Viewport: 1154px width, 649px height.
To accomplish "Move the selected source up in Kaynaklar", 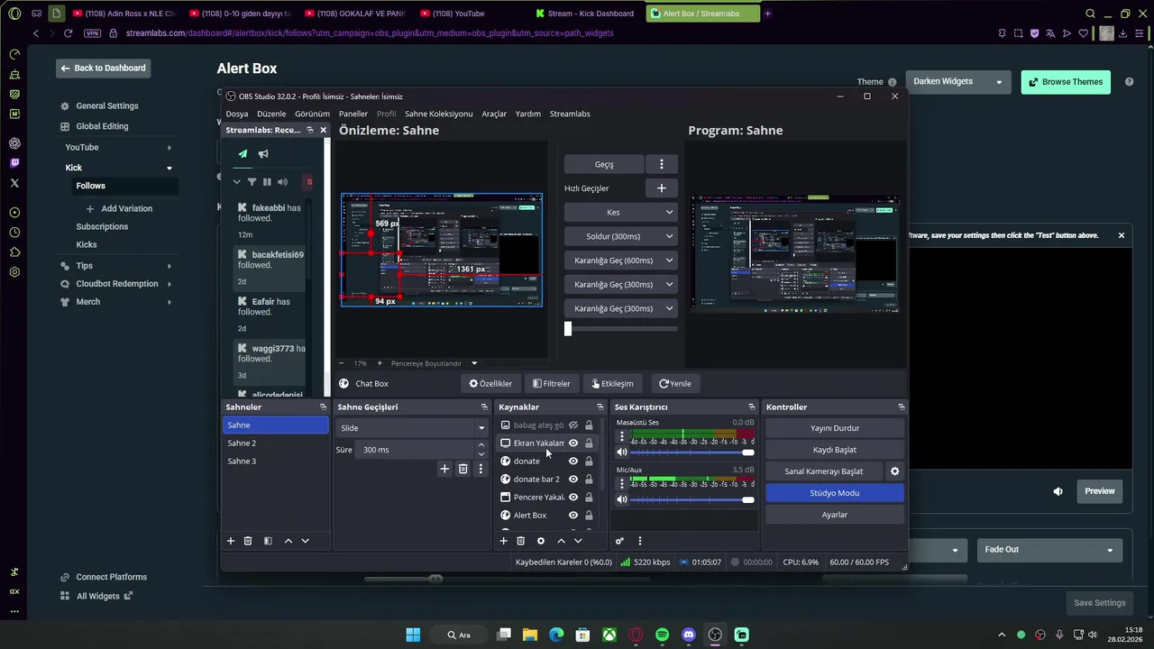I will point(561,541).
